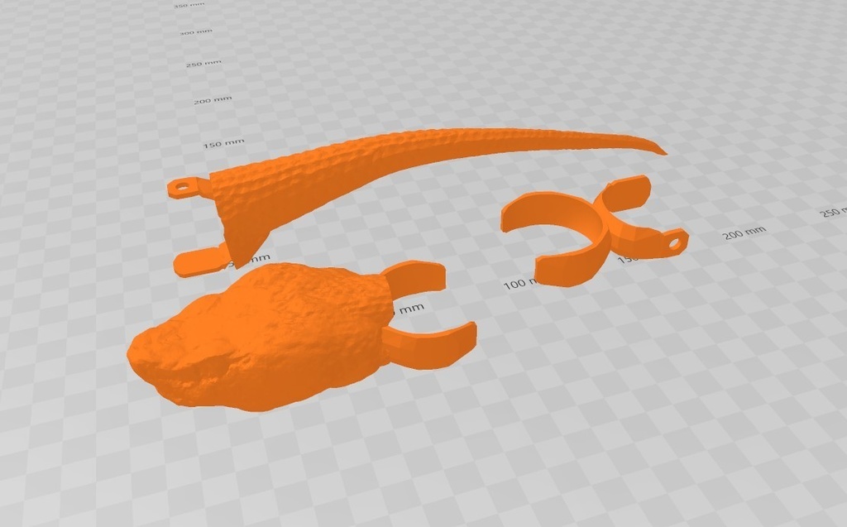Select the standalone X-shaped clip connector model
The image size is (847, 527).
coord(594,232)
